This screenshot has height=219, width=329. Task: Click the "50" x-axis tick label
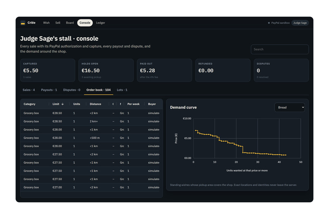(x=301, y=162)
